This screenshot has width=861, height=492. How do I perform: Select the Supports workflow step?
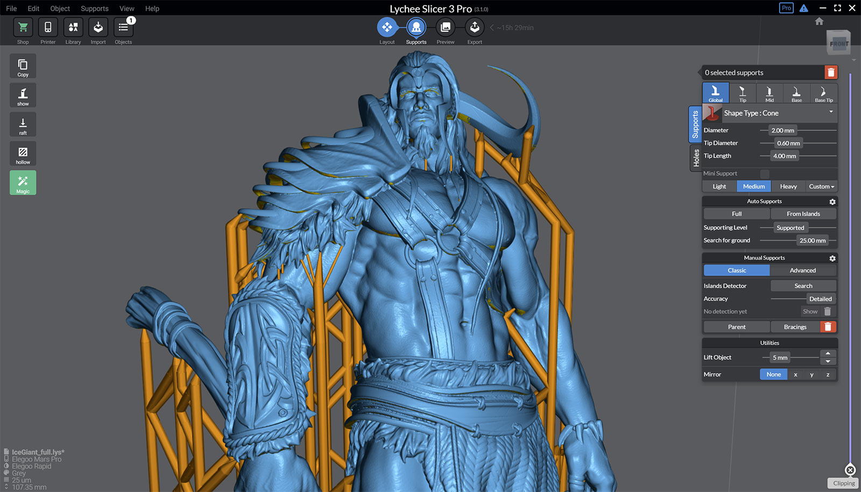tap(416, 27)
